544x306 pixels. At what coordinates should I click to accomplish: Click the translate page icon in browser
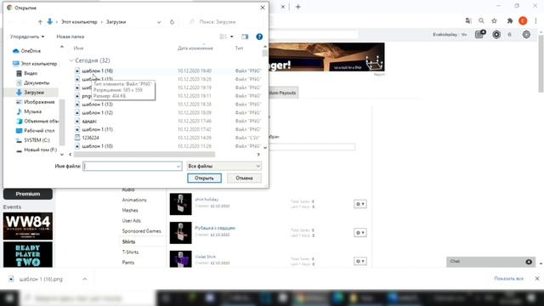(468, 20)
